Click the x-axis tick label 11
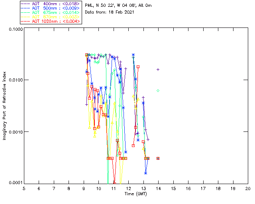Image resolution: width=255 pixels, height=204 pixels. pyautogui.click(x=114, y=189)
